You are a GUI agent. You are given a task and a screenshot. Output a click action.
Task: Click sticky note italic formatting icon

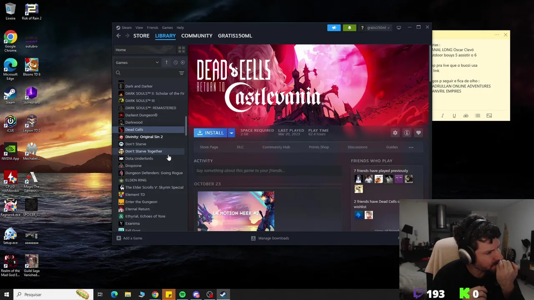442,116
